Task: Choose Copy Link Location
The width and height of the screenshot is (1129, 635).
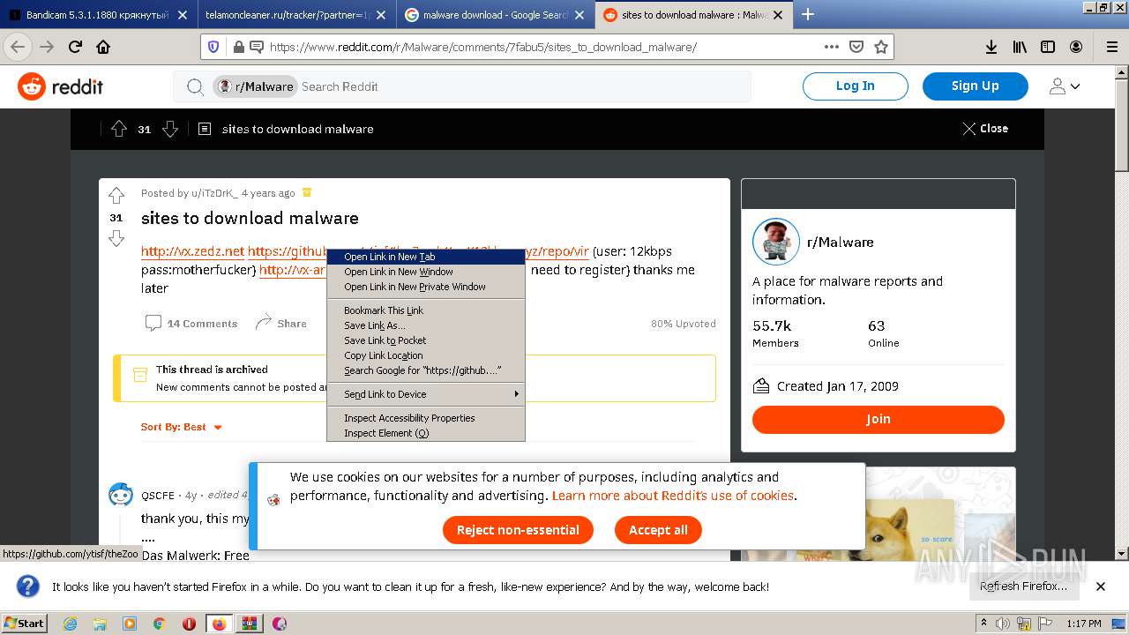Action: pyautogui.click(x=426, y=355)
